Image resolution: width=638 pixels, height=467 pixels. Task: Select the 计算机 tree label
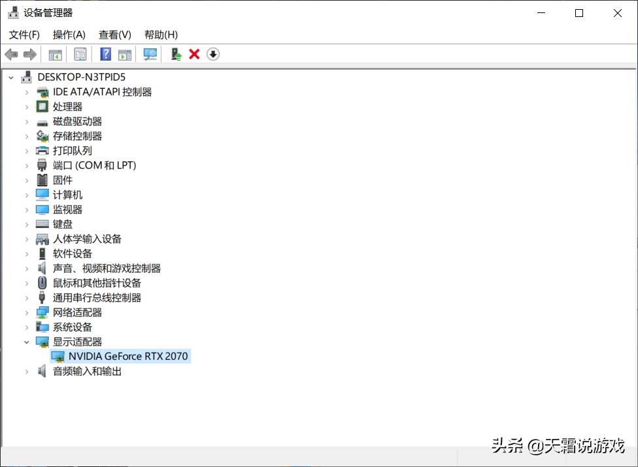(67, 195)
